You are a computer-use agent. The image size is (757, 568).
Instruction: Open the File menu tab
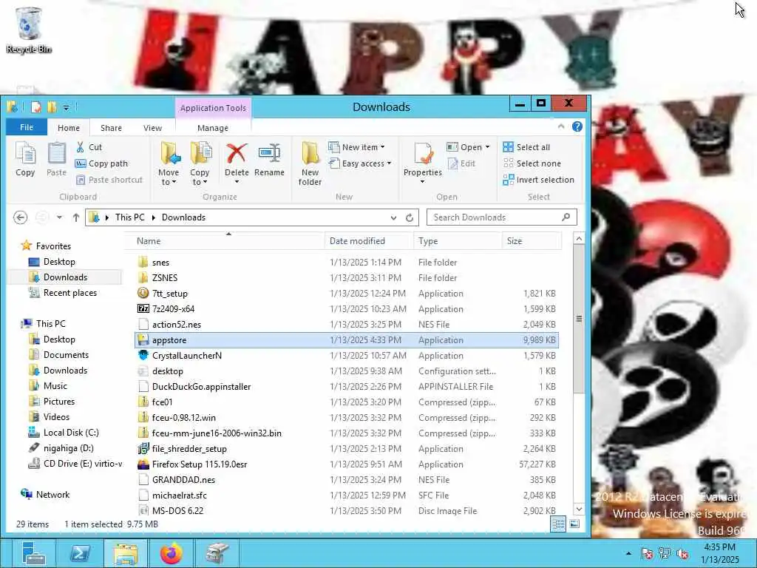[27, 127]
